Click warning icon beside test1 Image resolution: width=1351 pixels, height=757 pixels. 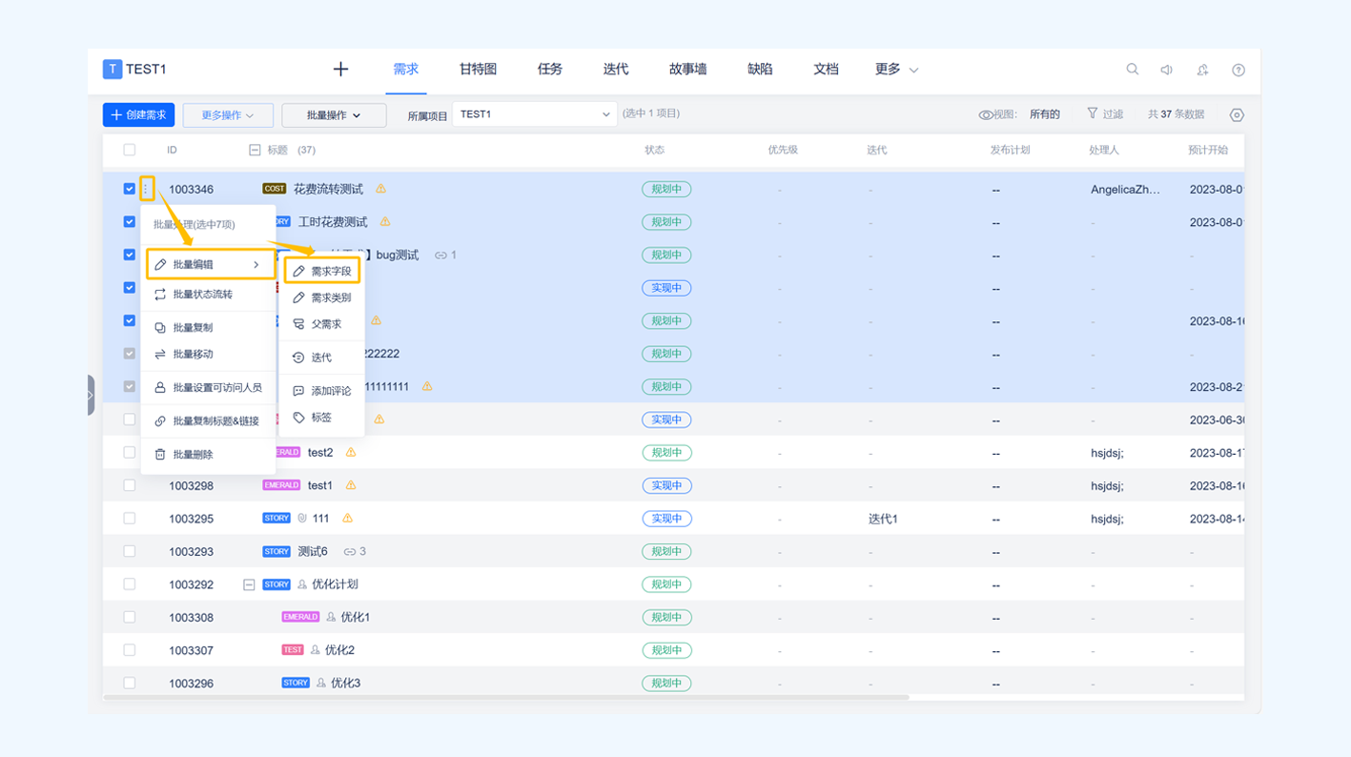(x=351, y=485)
